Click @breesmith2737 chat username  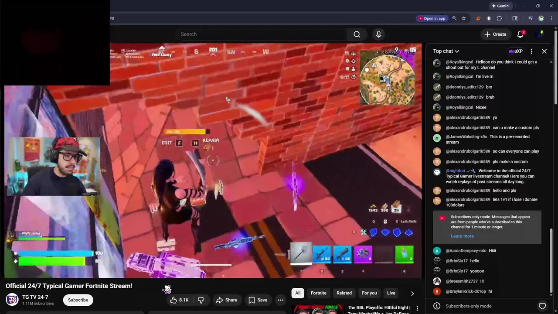462,281
